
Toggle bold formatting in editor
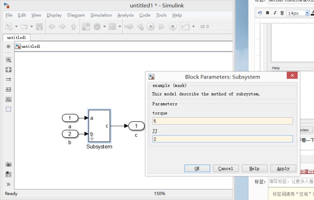click(x=267, y=13)
